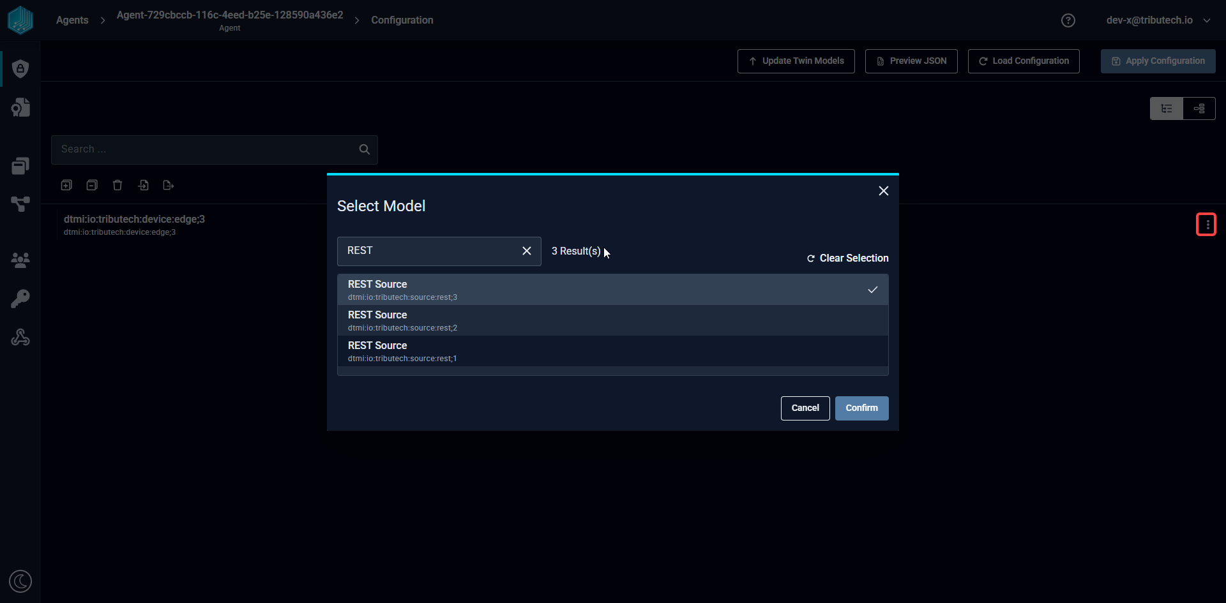Click the export file icon
Viewport: 1226px width, 603px height.
point(169,185)
